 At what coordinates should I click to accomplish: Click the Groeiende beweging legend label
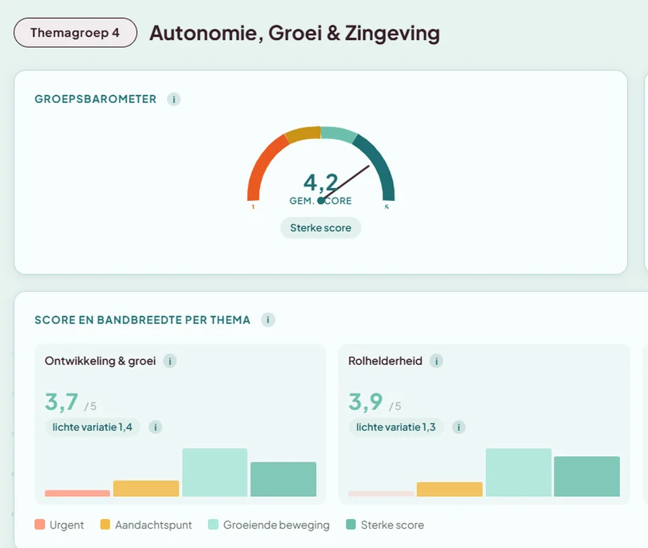coord(276,525)
